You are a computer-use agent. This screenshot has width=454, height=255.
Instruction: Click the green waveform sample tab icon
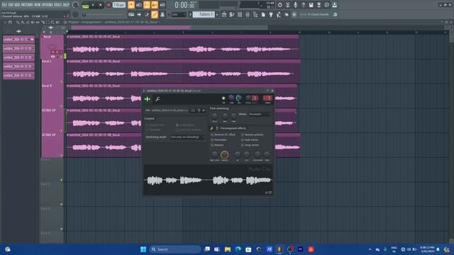click(148, 99)
